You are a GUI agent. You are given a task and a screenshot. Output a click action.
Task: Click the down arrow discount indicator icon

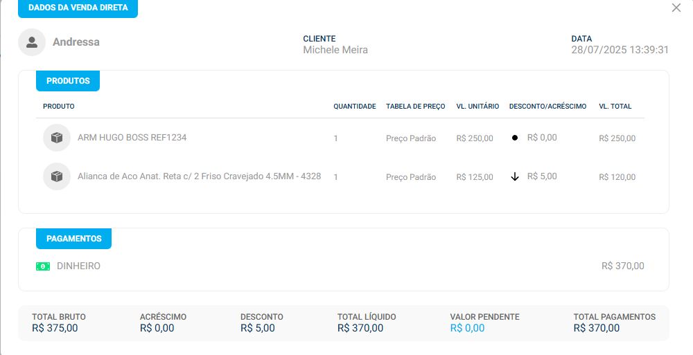point(515,176)
